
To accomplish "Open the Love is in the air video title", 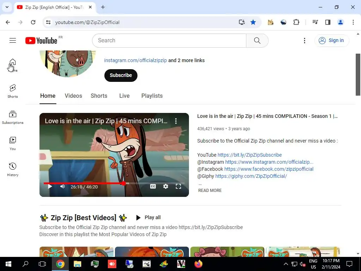I will click(267, 116).
